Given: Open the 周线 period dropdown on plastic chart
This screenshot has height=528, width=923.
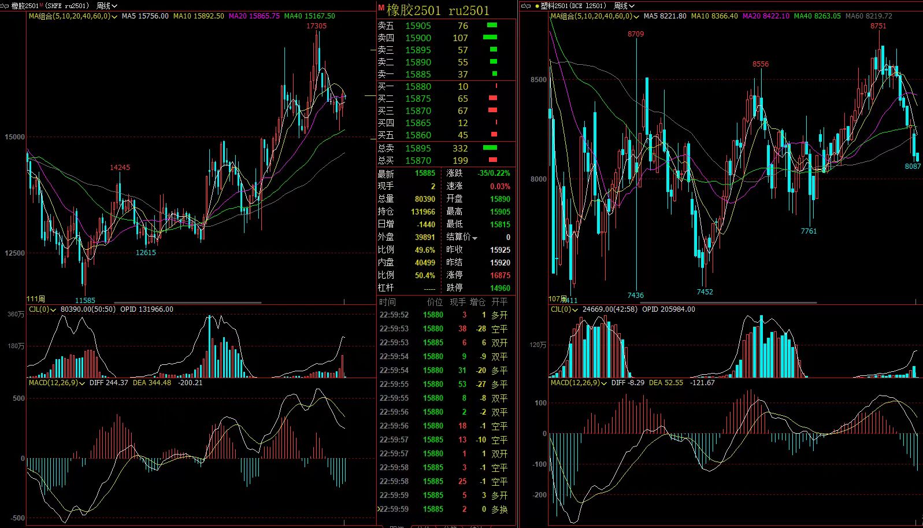Looking at the screenshot, I should [x=624, y=6].
